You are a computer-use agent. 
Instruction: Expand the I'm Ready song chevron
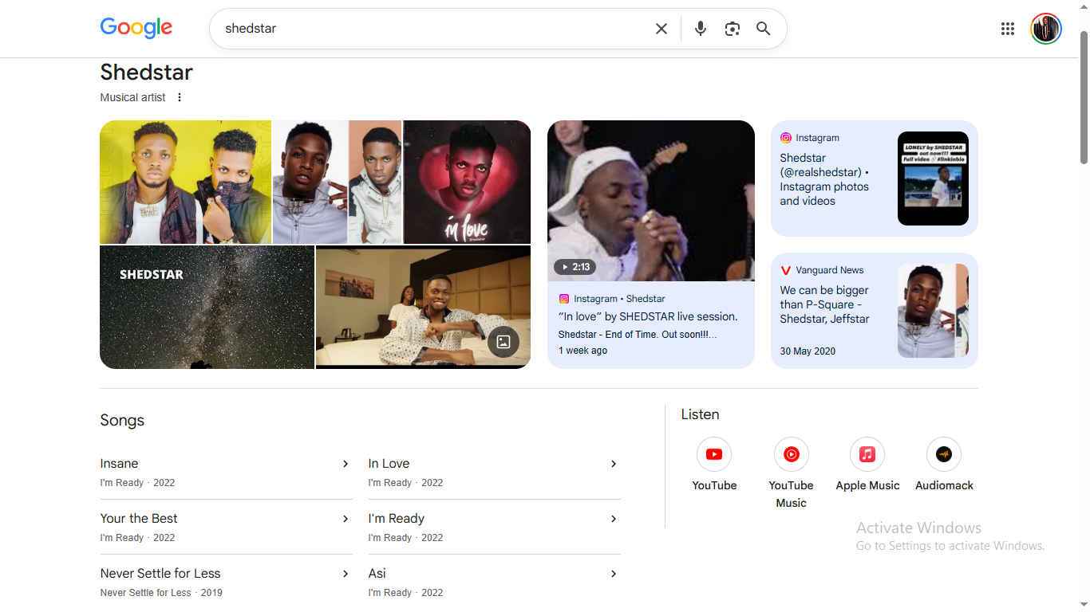tap(614, 519)
